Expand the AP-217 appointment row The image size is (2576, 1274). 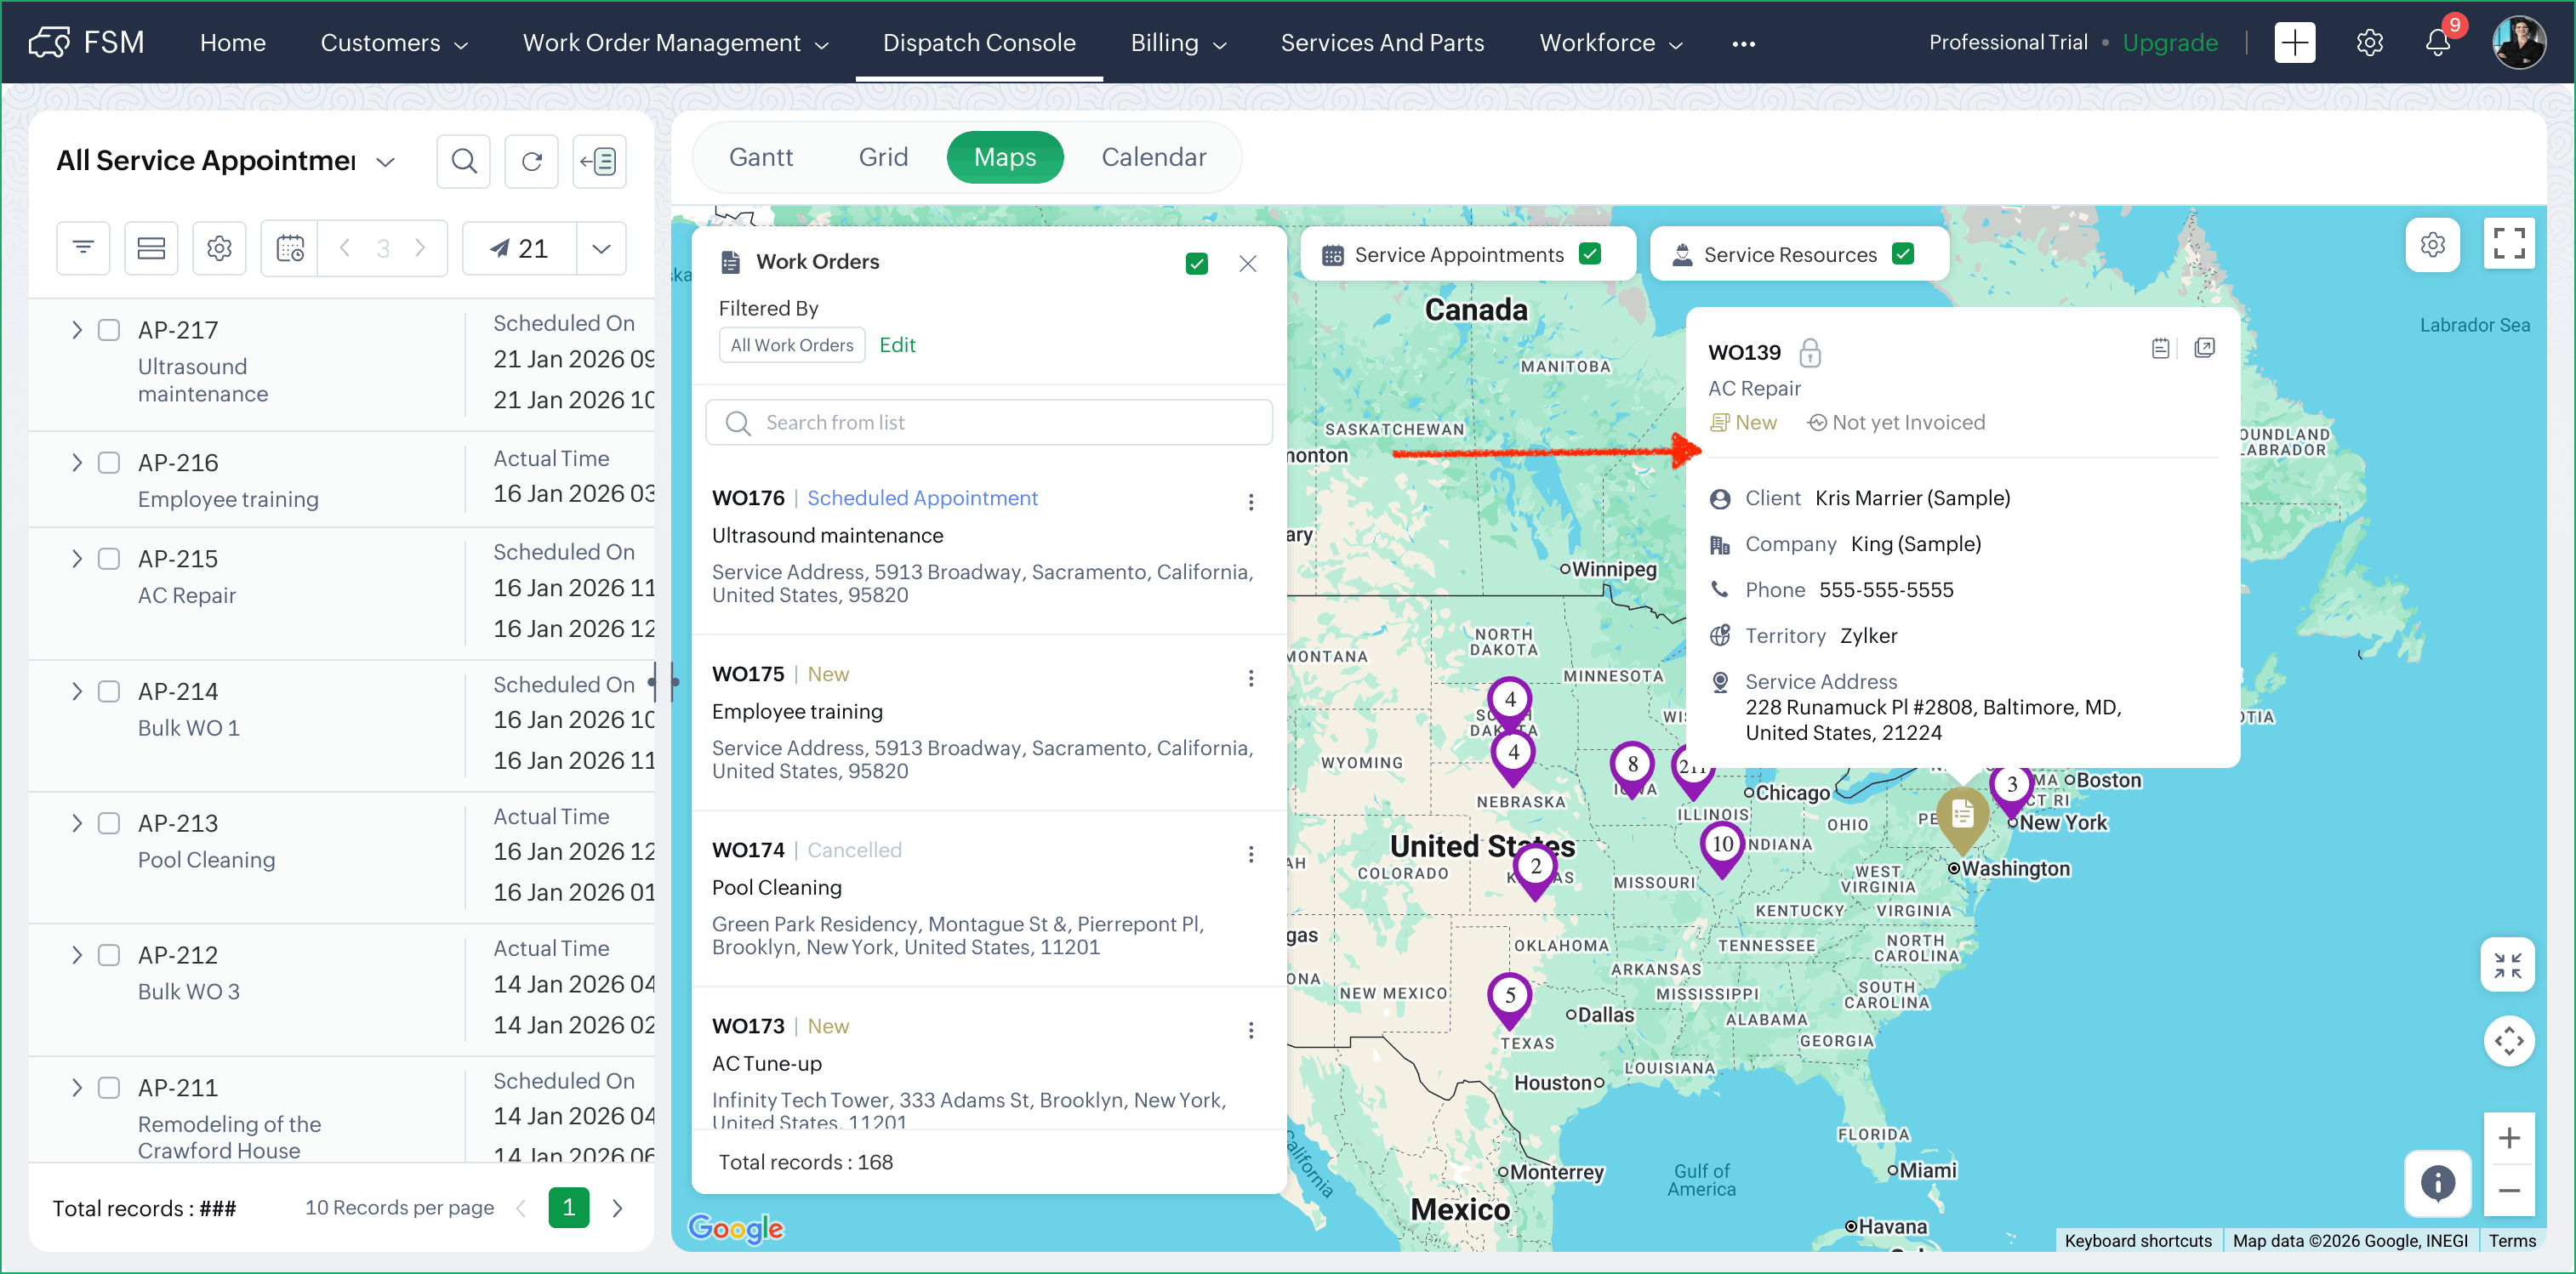76,330
